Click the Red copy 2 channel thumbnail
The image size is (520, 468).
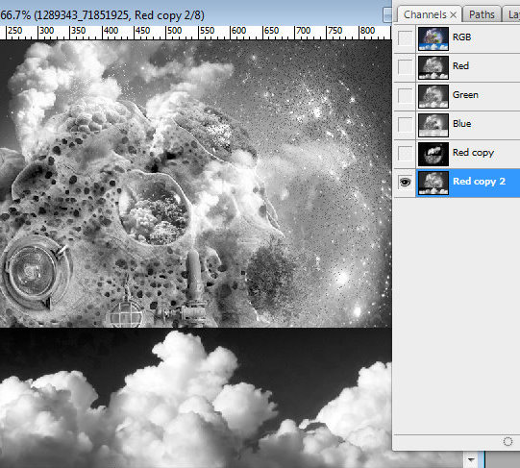[433, 183]
